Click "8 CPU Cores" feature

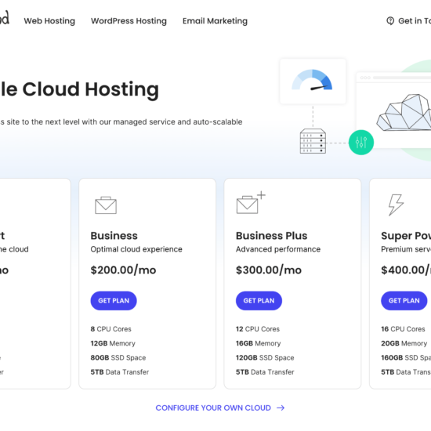pyautogui.click(x=110, y=329)
